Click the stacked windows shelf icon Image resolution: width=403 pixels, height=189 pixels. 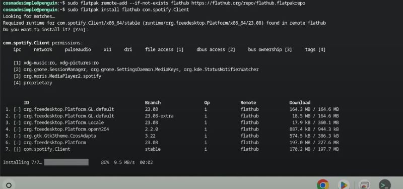point(364,185)
